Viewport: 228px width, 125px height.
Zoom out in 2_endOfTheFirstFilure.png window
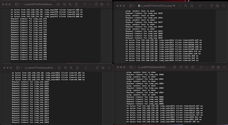(x=180, y=6)
